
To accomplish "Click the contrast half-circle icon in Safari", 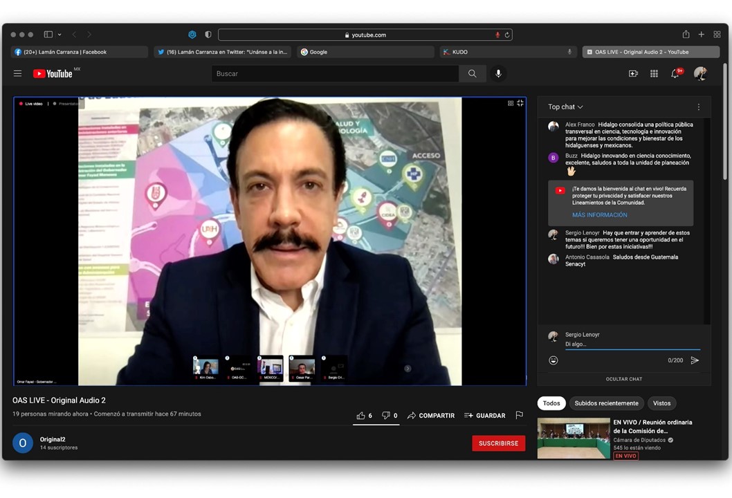I will point(208,35).
